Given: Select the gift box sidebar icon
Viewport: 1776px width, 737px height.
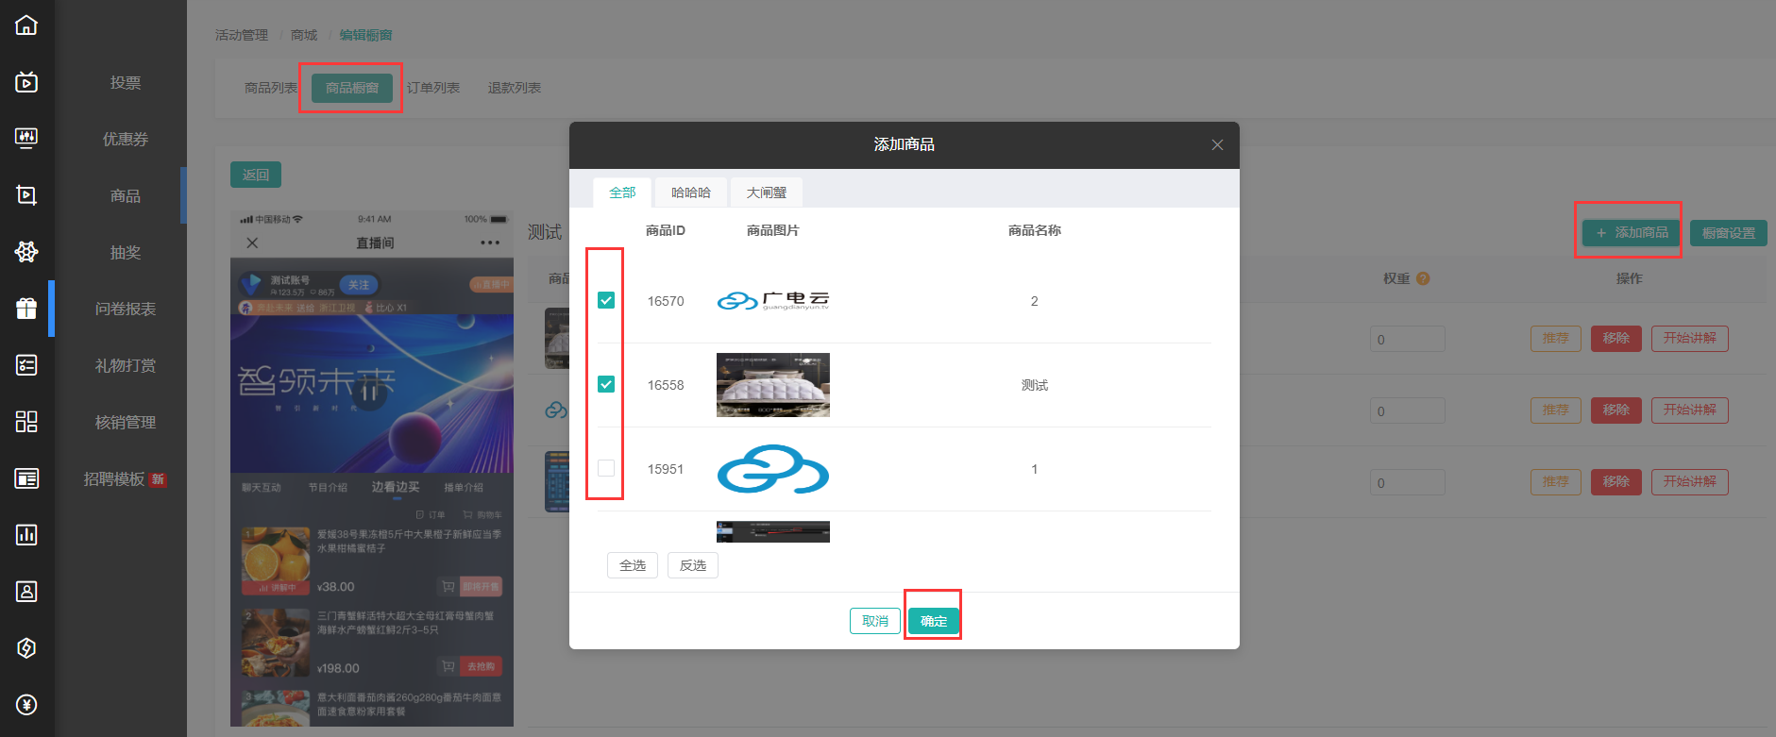Looking at the screenshot, I should 26,309.
